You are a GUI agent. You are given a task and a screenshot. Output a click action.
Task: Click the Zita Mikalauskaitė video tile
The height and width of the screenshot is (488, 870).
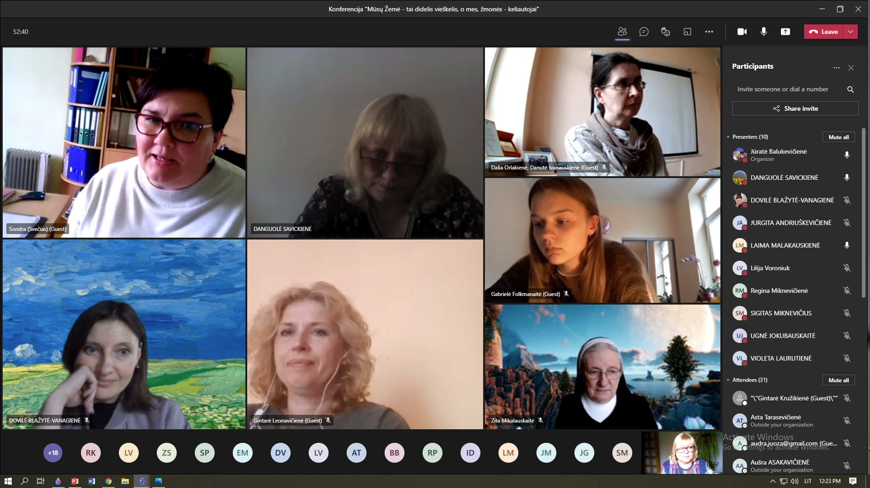pos(602,367)
